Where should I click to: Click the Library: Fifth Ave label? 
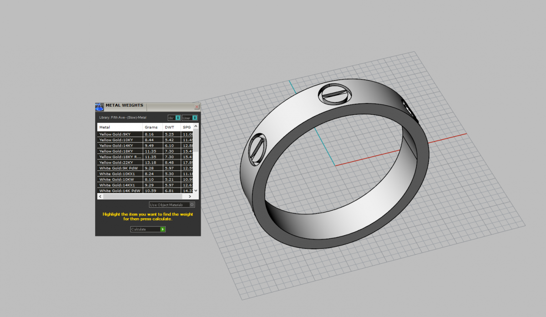point(123,118)
